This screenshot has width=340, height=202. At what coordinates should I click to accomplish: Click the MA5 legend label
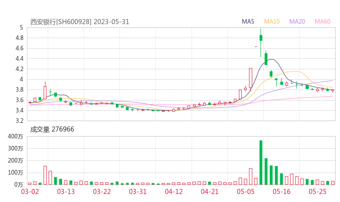coord(248,22)
